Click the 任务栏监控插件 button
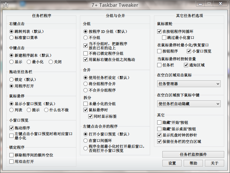Image resolution: width=230 pixels, height=173 pixels. tap(193, 154)
